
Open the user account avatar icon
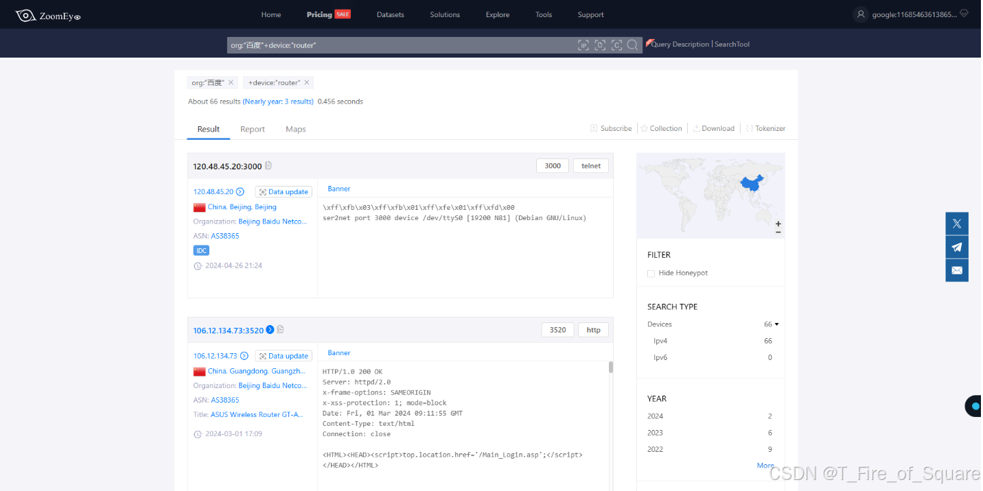pos(861,14)
